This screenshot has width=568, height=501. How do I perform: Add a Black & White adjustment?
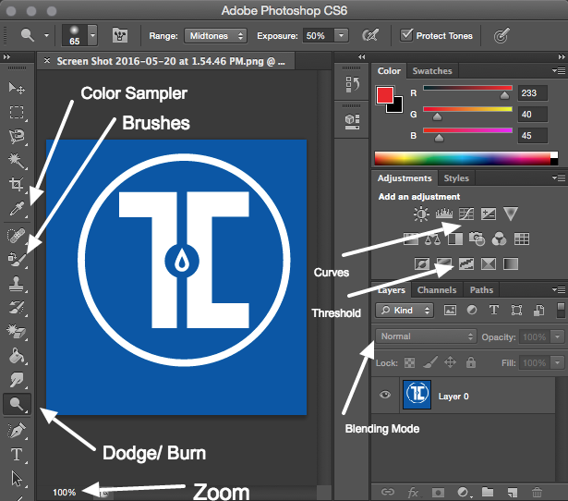(x=455, y=238)
